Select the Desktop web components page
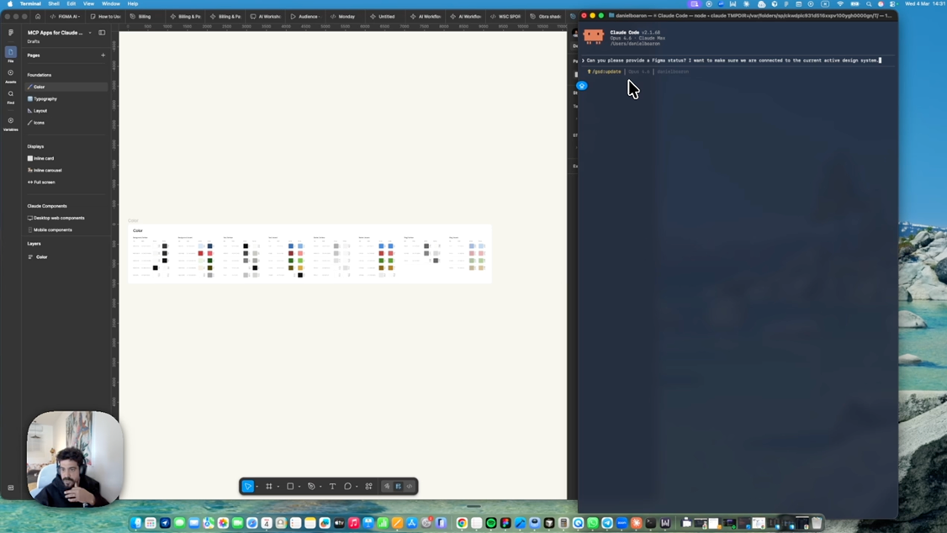Screen dimensions: 947x533 pos(66,218)
